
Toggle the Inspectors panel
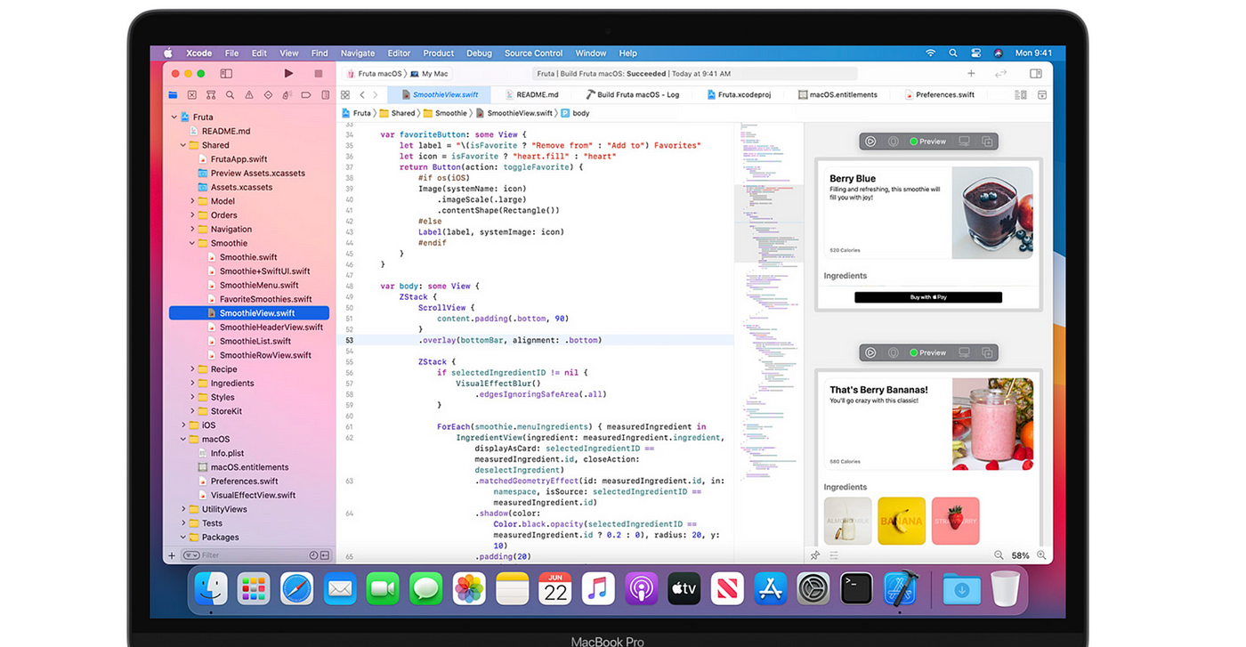pos(1036,74)
